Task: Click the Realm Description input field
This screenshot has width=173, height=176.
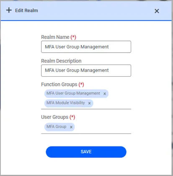Action: [86, 70]
